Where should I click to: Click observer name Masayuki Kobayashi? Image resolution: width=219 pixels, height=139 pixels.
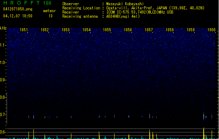(125, 4)
